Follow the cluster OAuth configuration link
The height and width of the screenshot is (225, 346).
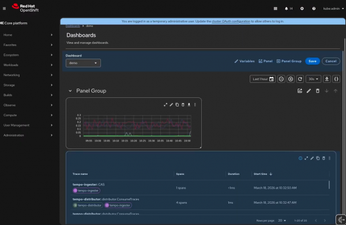[231, 21]
